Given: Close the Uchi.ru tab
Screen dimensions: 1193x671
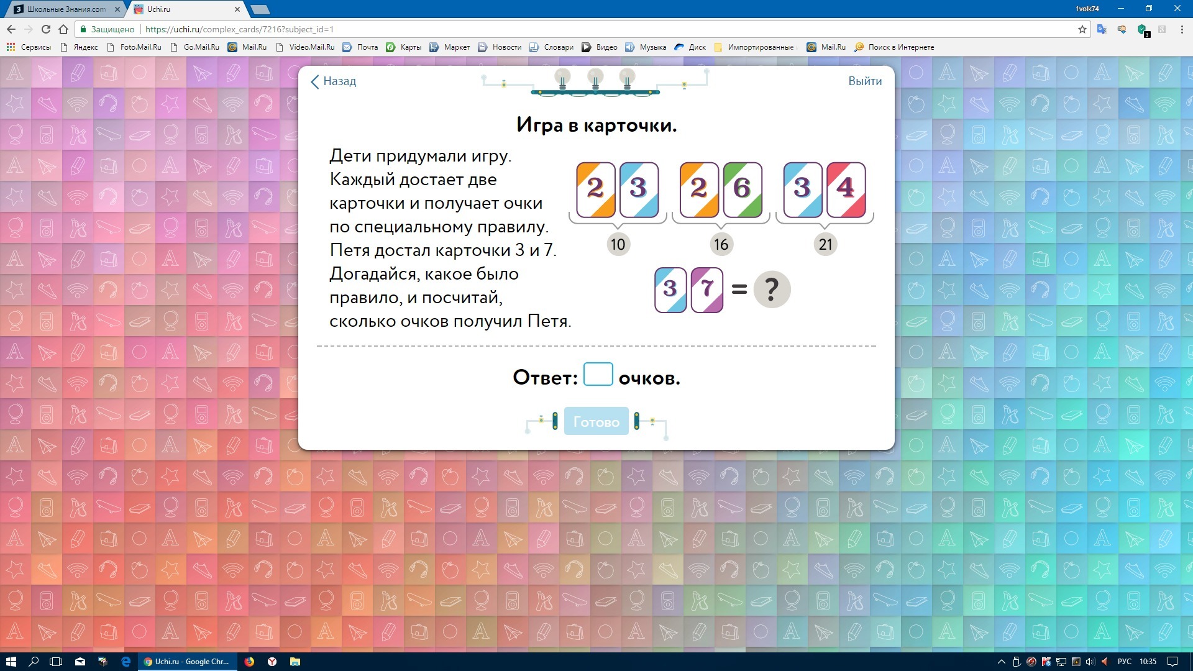Looking at the screenshot, I should (237, 9).
